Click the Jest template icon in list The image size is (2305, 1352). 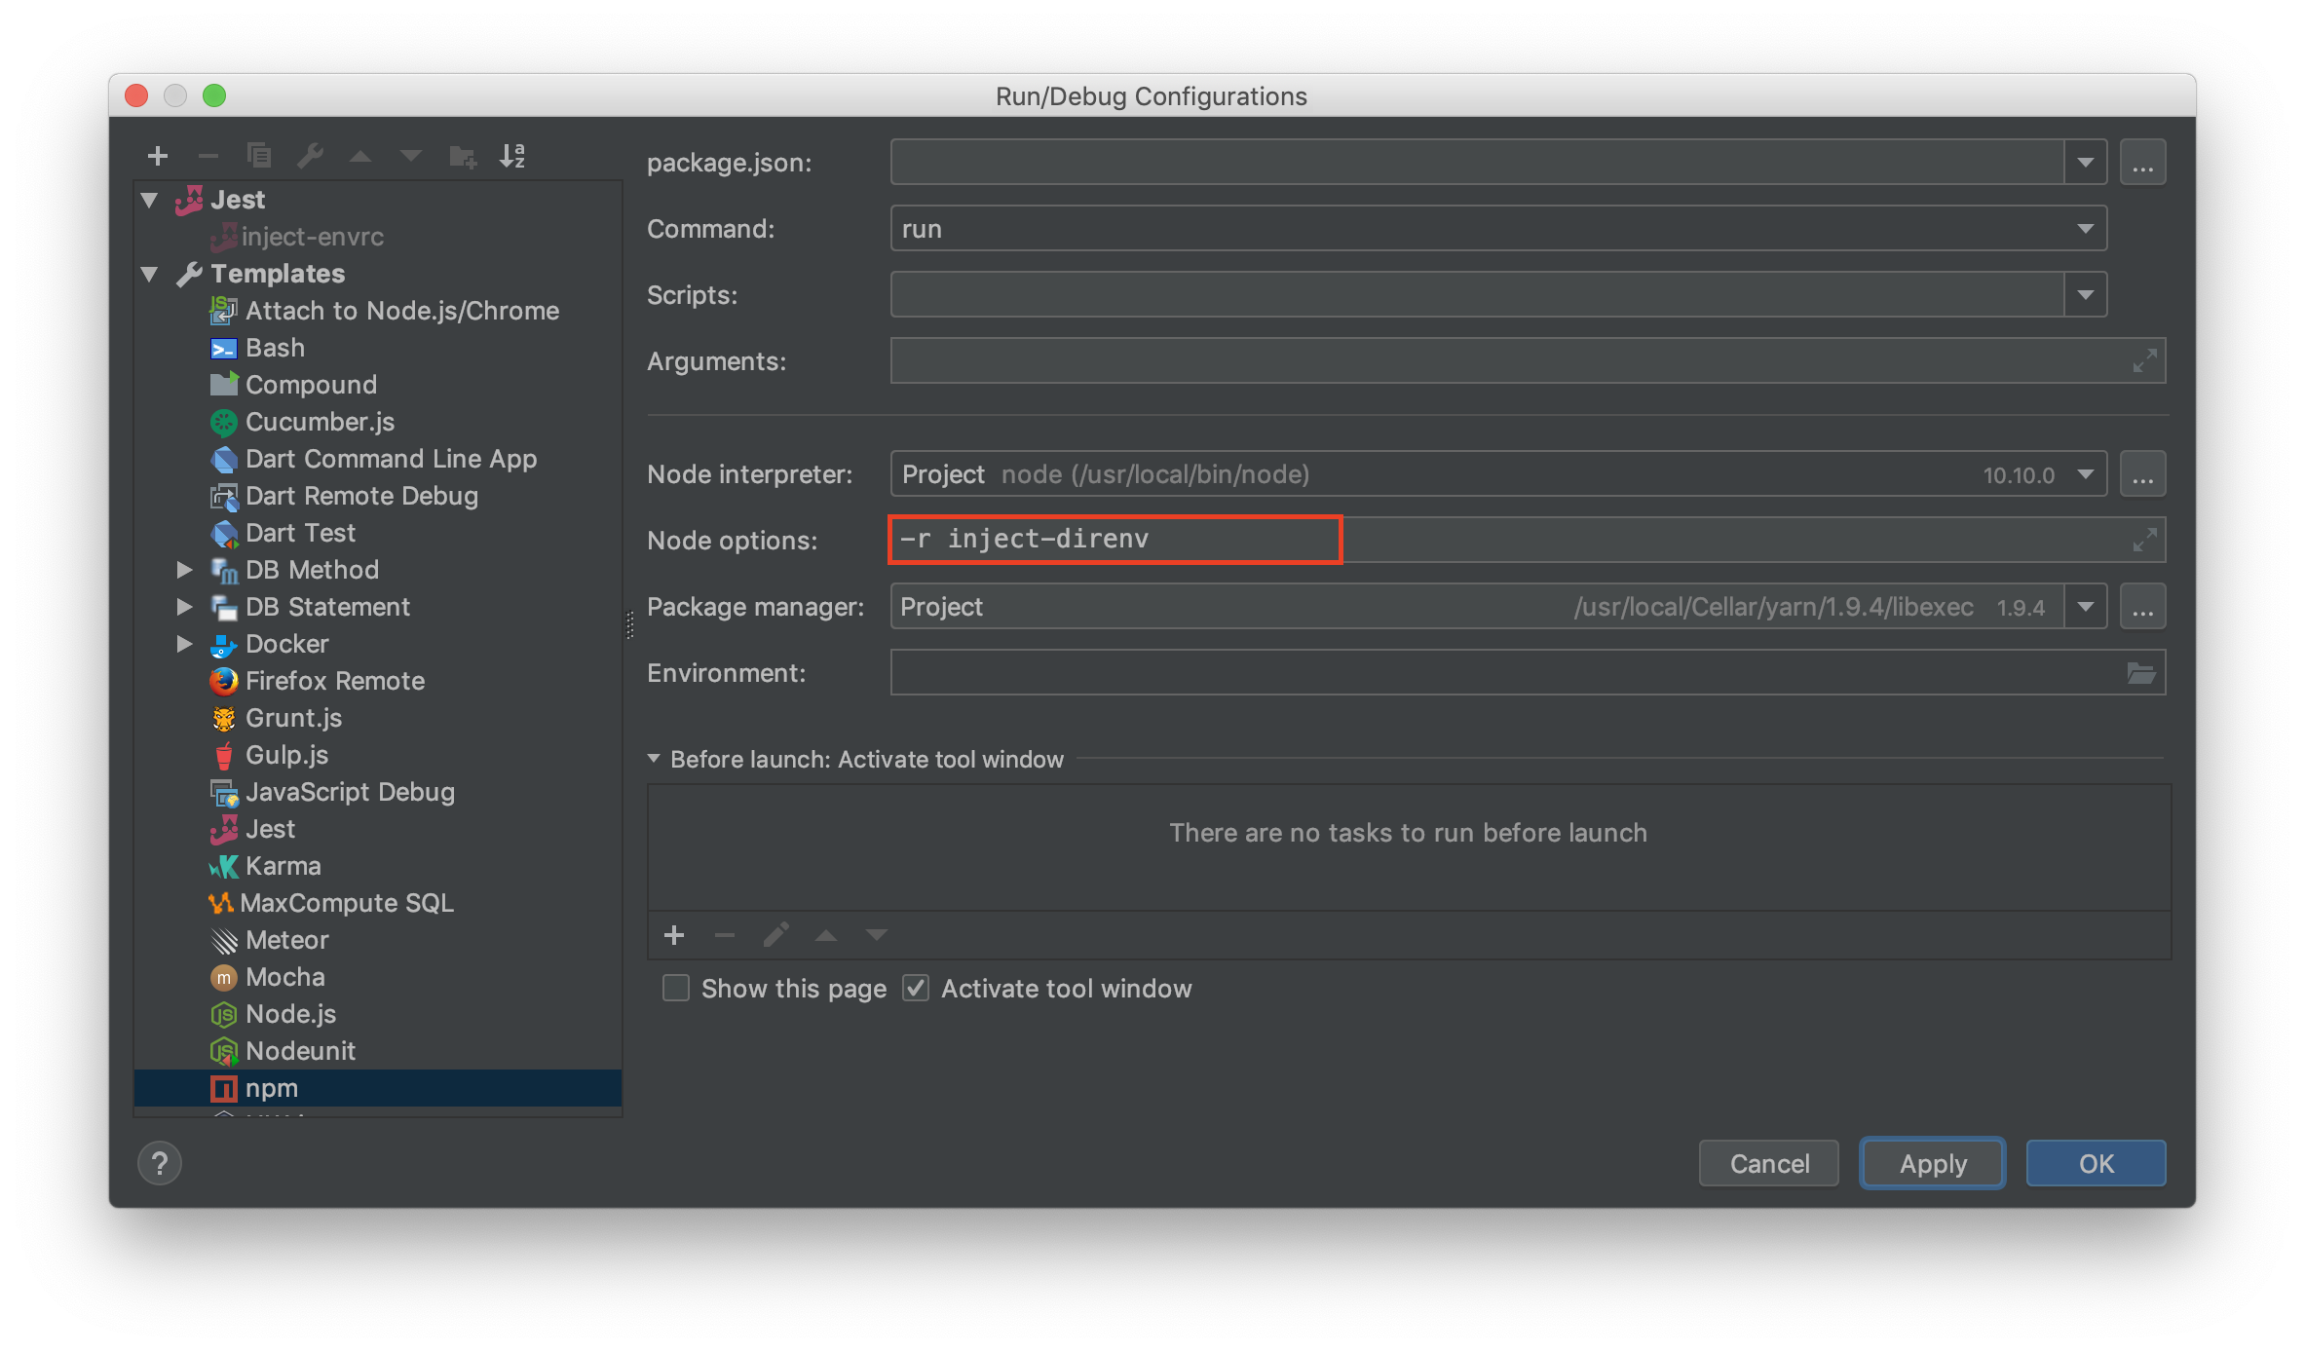coord(220,829)
